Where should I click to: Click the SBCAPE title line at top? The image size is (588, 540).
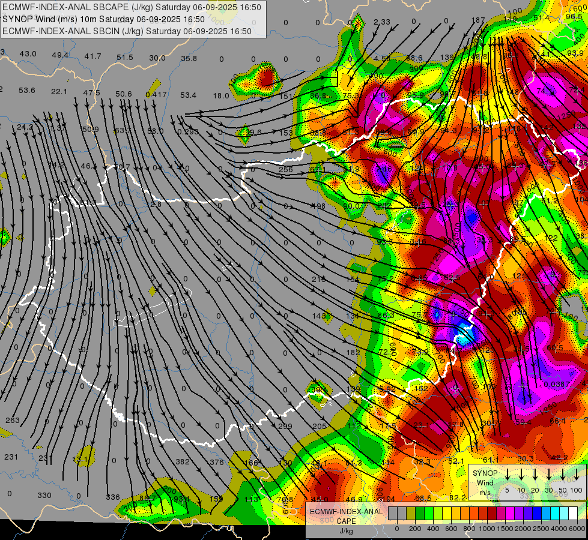[132, 7]
